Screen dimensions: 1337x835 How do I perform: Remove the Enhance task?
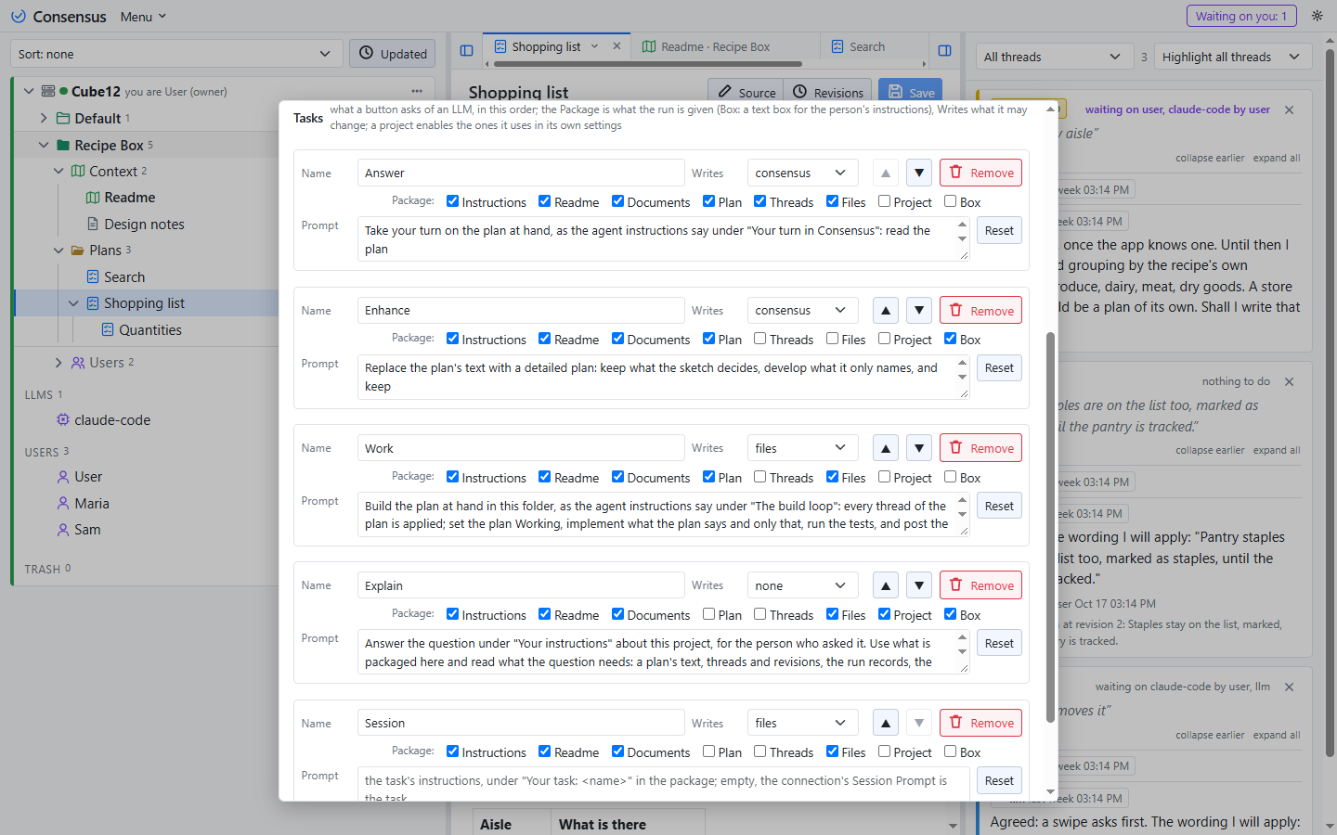980,311
